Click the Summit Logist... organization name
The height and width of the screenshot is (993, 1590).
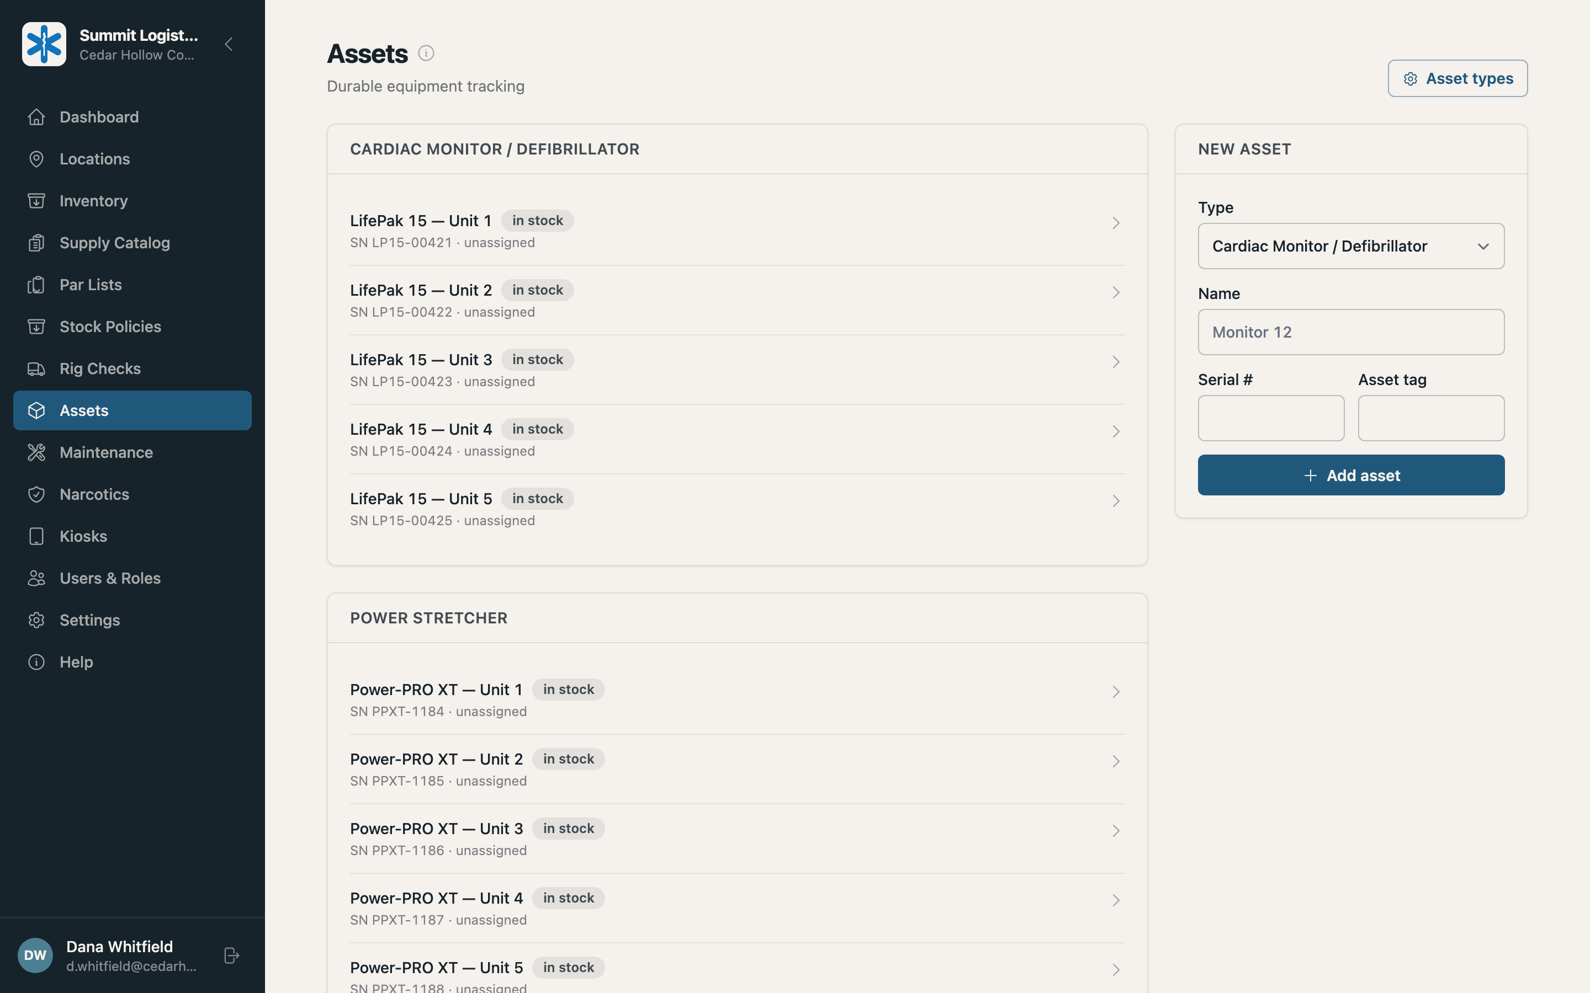pos(139,35)
